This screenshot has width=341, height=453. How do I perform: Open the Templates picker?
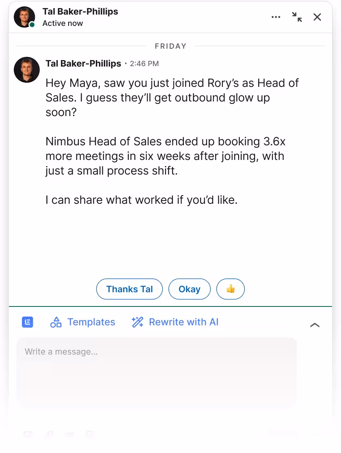83,322
